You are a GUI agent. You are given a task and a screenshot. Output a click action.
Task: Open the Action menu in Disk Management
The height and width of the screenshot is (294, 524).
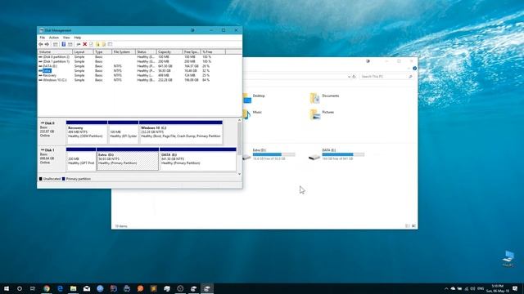tap(54, 38)
